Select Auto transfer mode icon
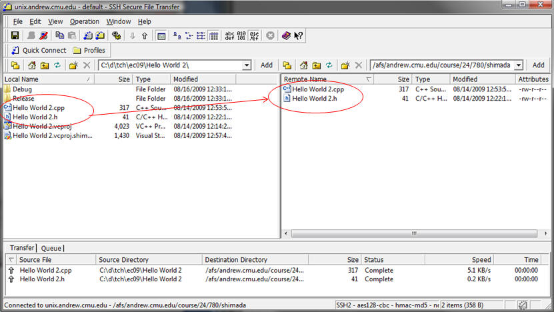554x312 pixels. coord(254,35)
